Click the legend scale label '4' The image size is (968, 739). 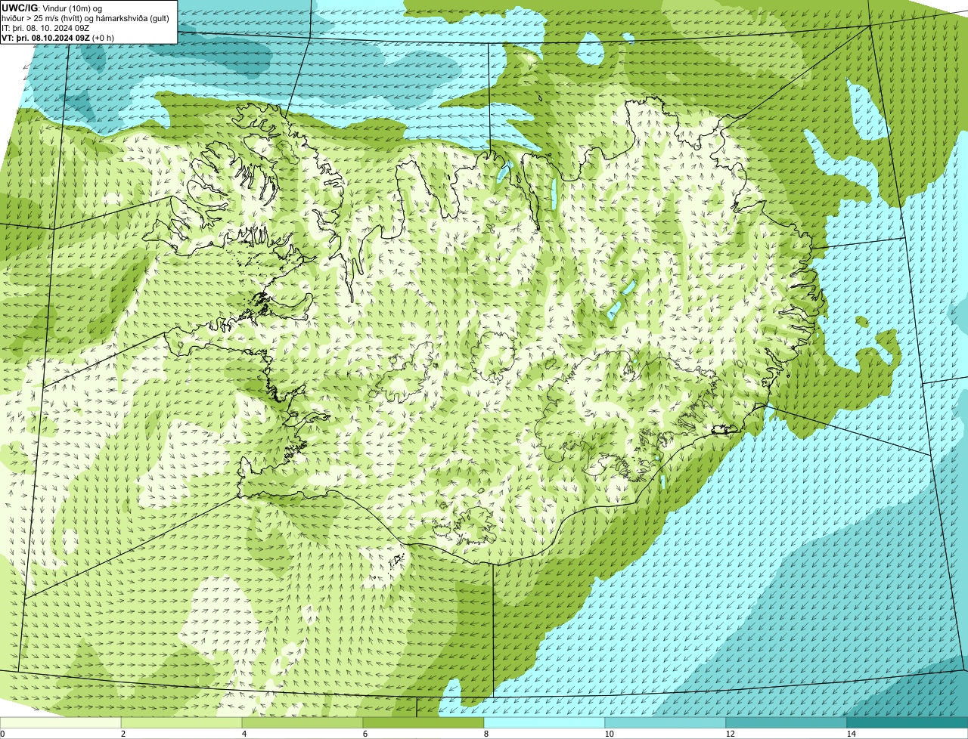[244, 734]
